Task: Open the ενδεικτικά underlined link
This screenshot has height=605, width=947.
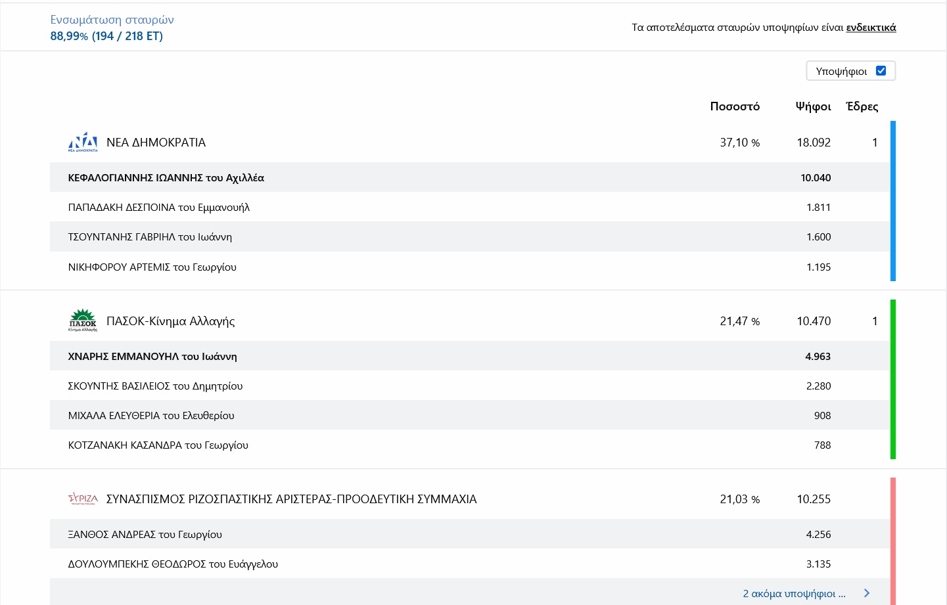Action: tap(871, 28)
